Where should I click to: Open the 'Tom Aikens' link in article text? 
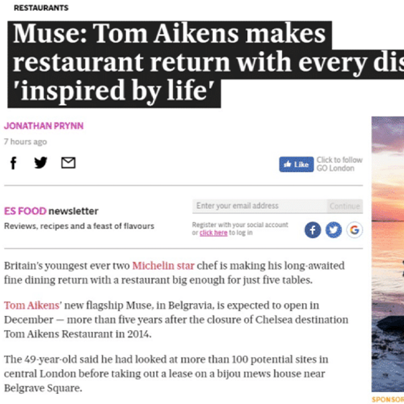pos(28,305)
